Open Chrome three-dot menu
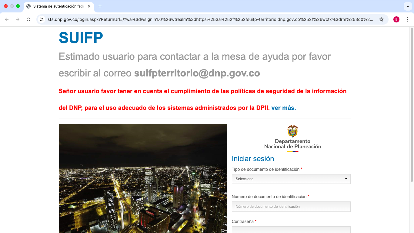 pos(407,19)
